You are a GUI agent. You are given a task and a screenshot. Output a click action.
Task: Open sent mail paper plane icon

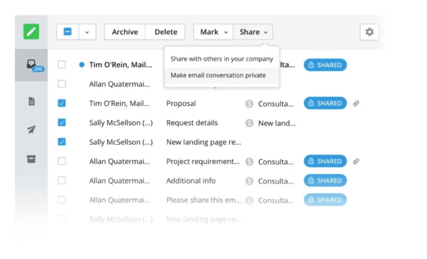[32, 130]
